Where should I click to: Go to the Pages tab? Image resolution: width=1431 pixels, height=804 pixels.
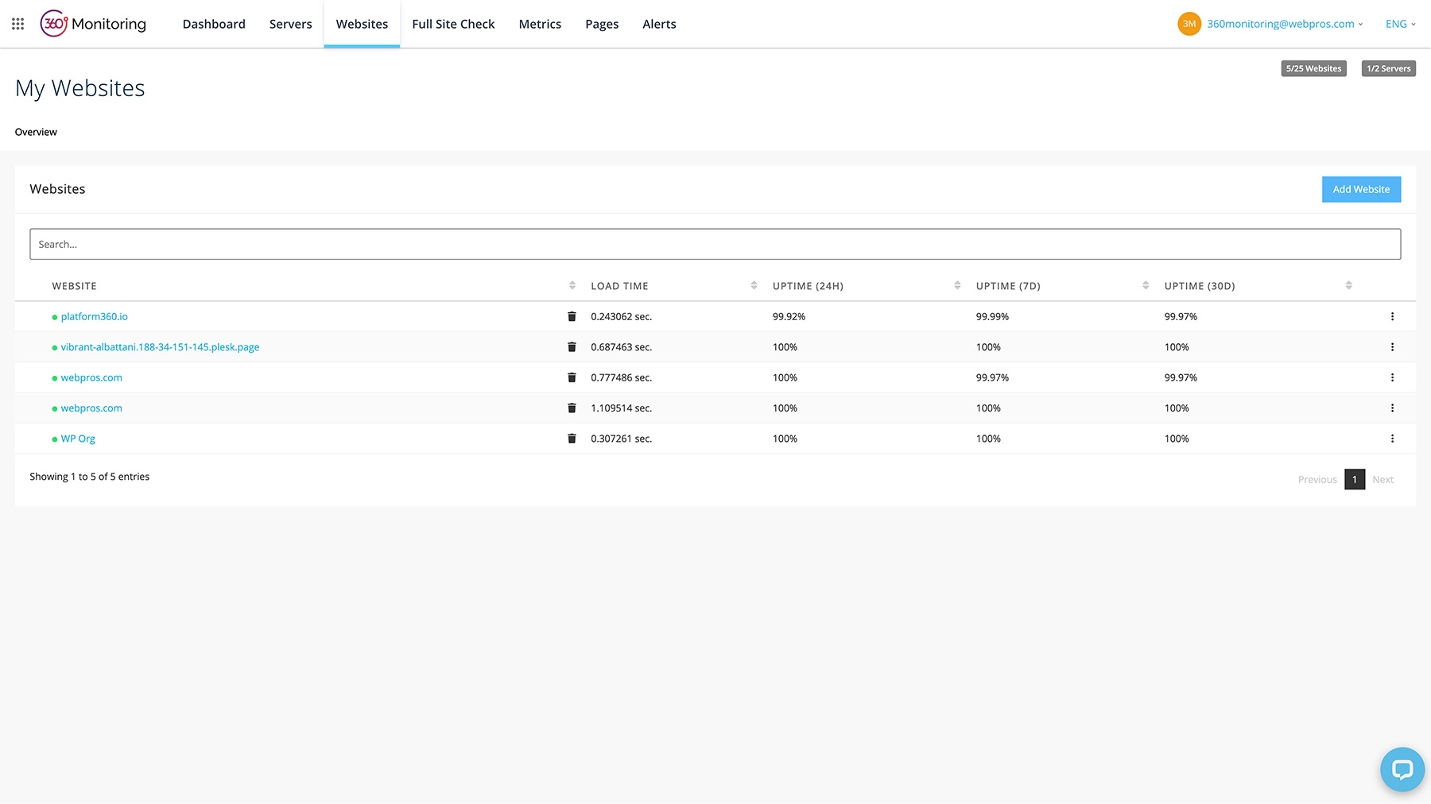602,24
